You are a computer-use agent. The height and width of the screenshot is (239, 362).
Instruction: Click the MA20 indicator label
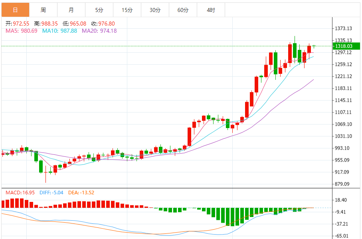[99, 31]
